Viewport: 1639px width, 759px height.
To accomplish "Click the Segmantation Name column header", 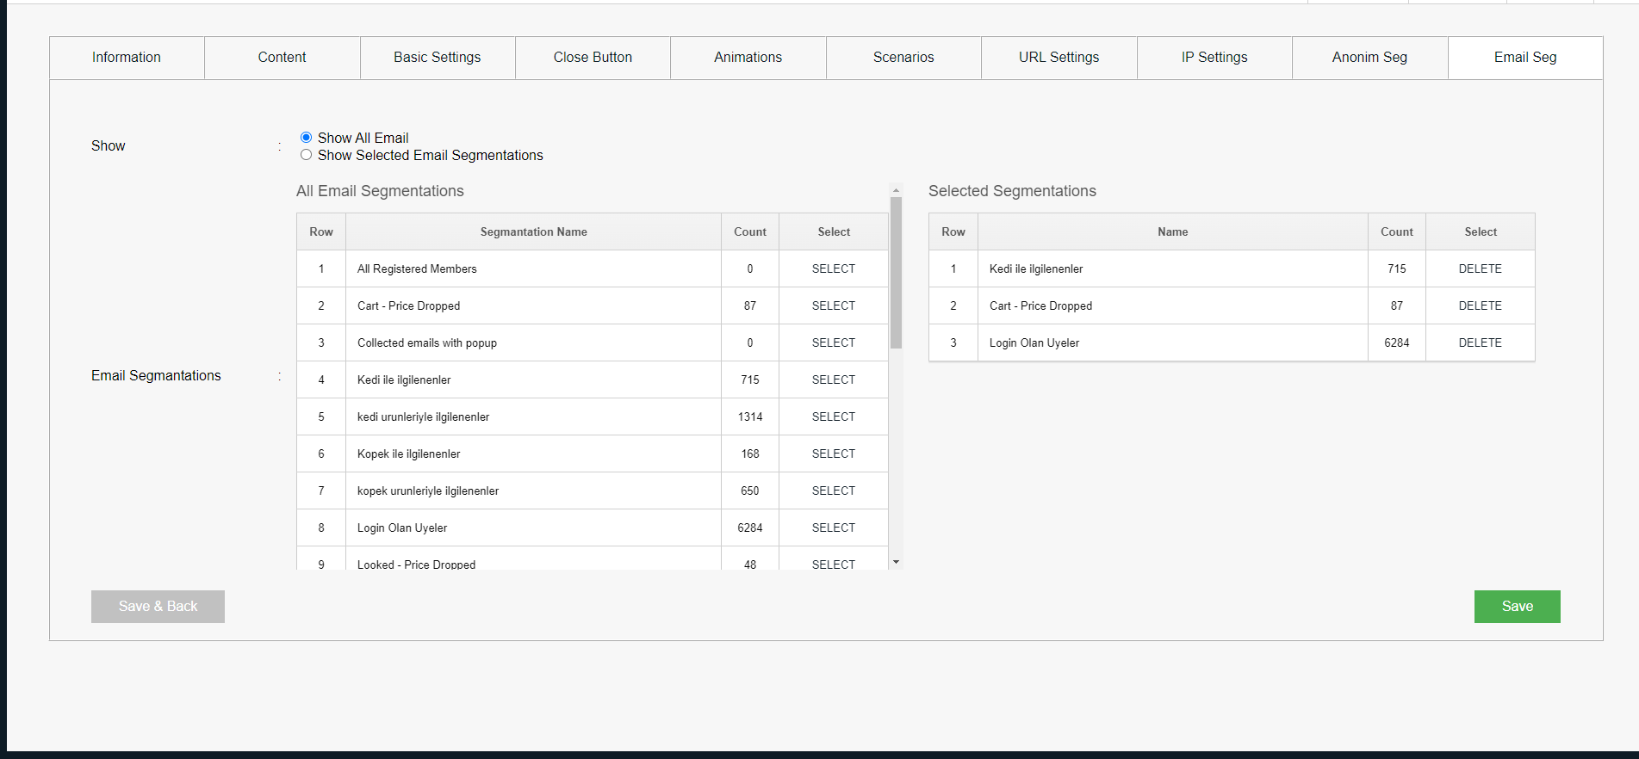I will (x=533, y=231).
